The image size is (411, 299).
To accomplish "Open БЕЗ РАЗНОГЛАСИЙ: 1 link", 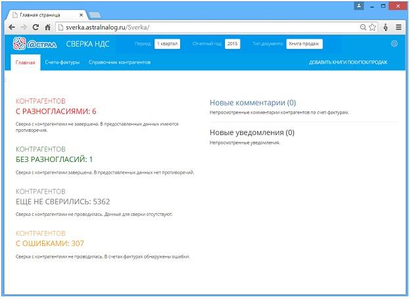I will (54, 159).
